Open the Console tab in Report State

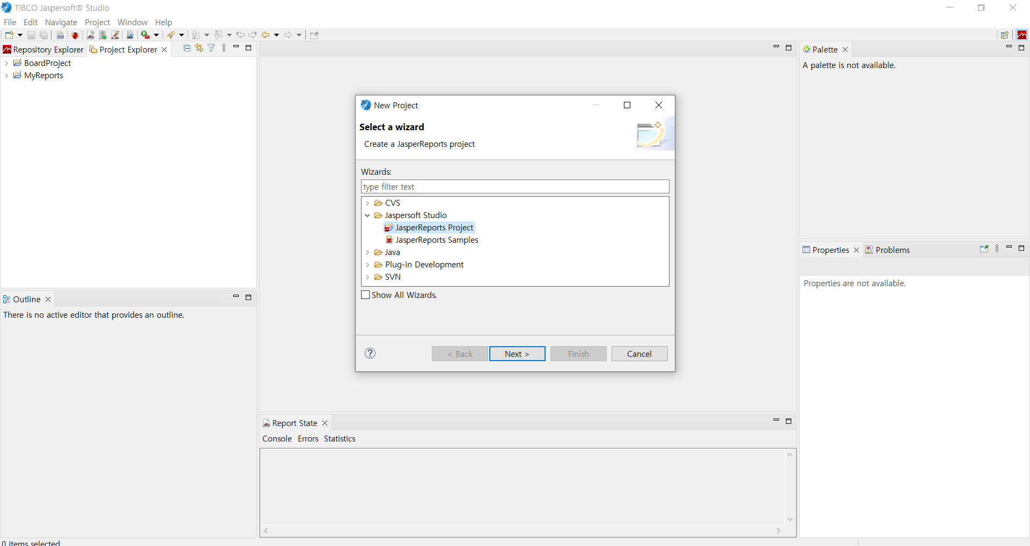pyautogui.click(x=277, y=438)
